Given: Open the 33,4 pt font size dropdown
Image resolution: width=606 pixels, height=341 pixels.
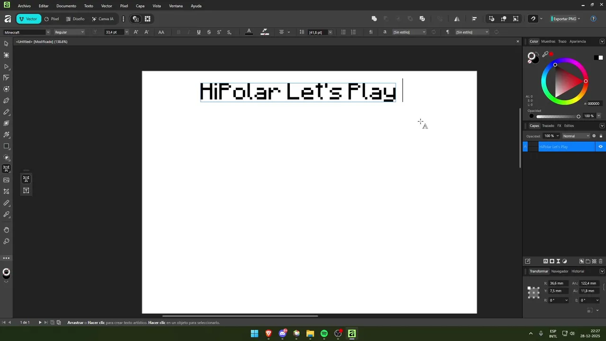Looking at the screenshot, I should [126, 32].
